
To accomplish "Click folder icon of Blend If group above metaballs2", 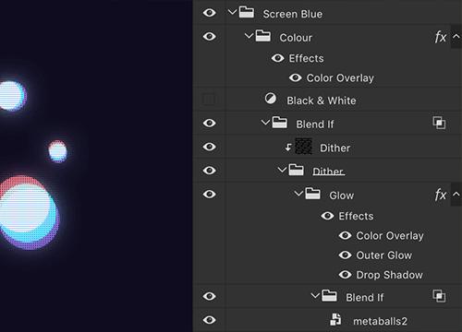I will point(329,296).
